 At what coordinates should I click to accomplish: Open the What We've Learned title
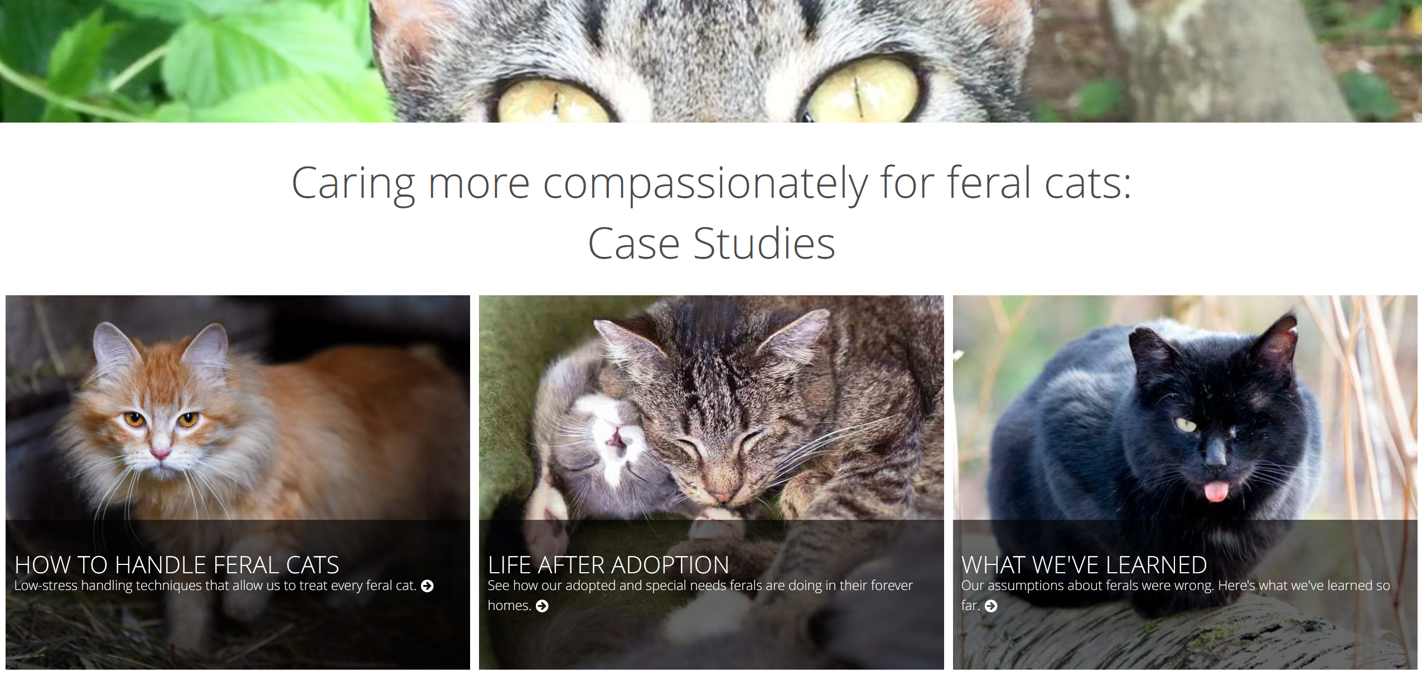point(1084,565)
